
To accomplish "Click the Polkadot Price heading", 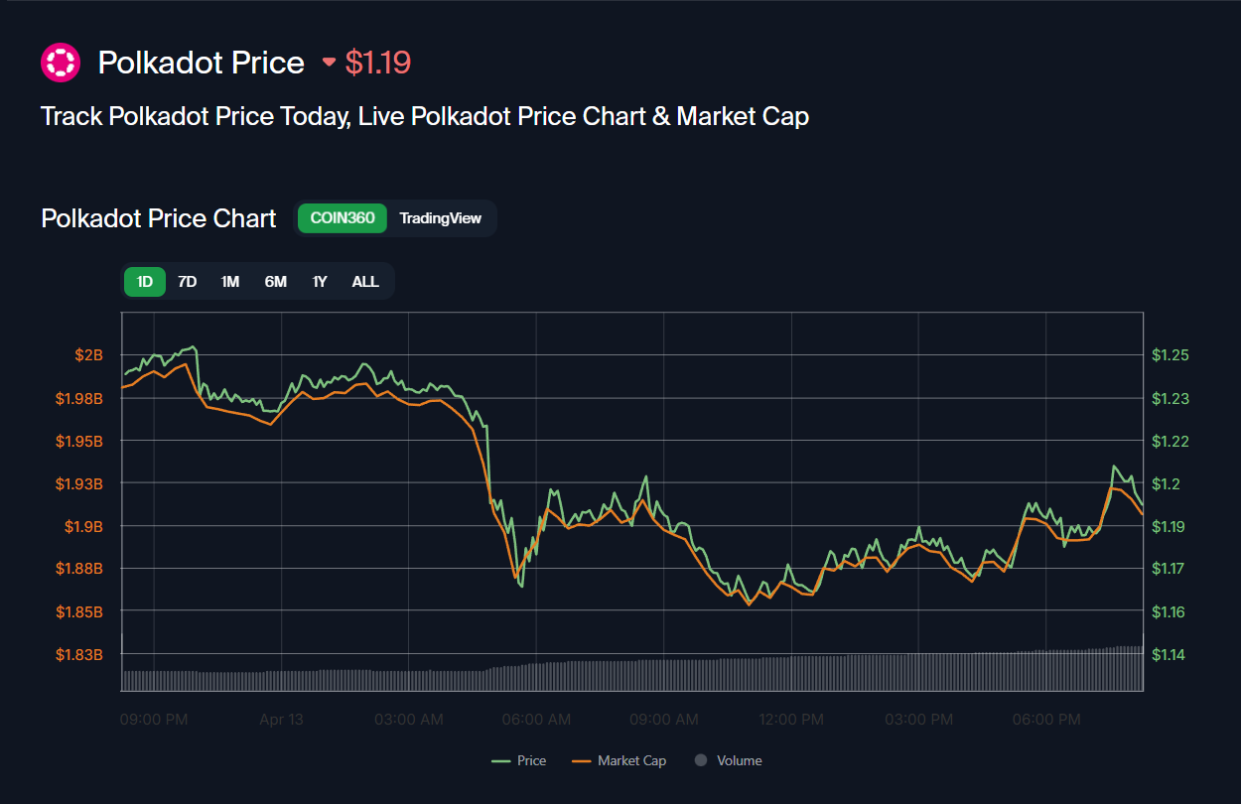I will coord(201,63).
